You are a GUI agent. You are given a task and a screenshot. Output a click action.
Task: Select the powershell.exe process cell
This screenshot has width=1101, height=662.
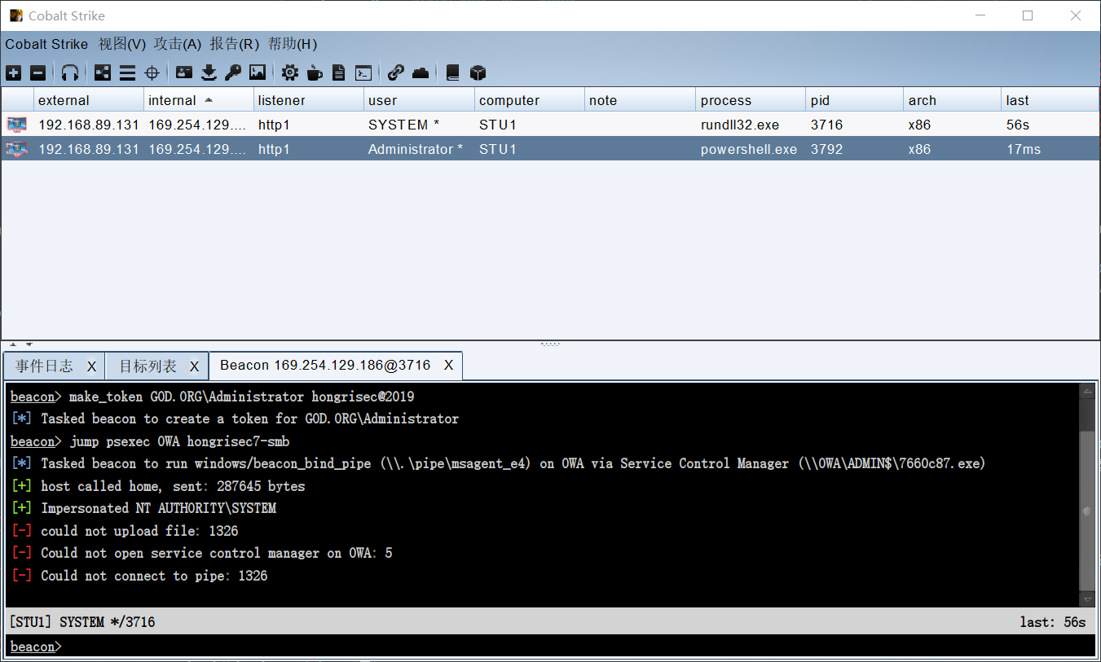point(751,149)
